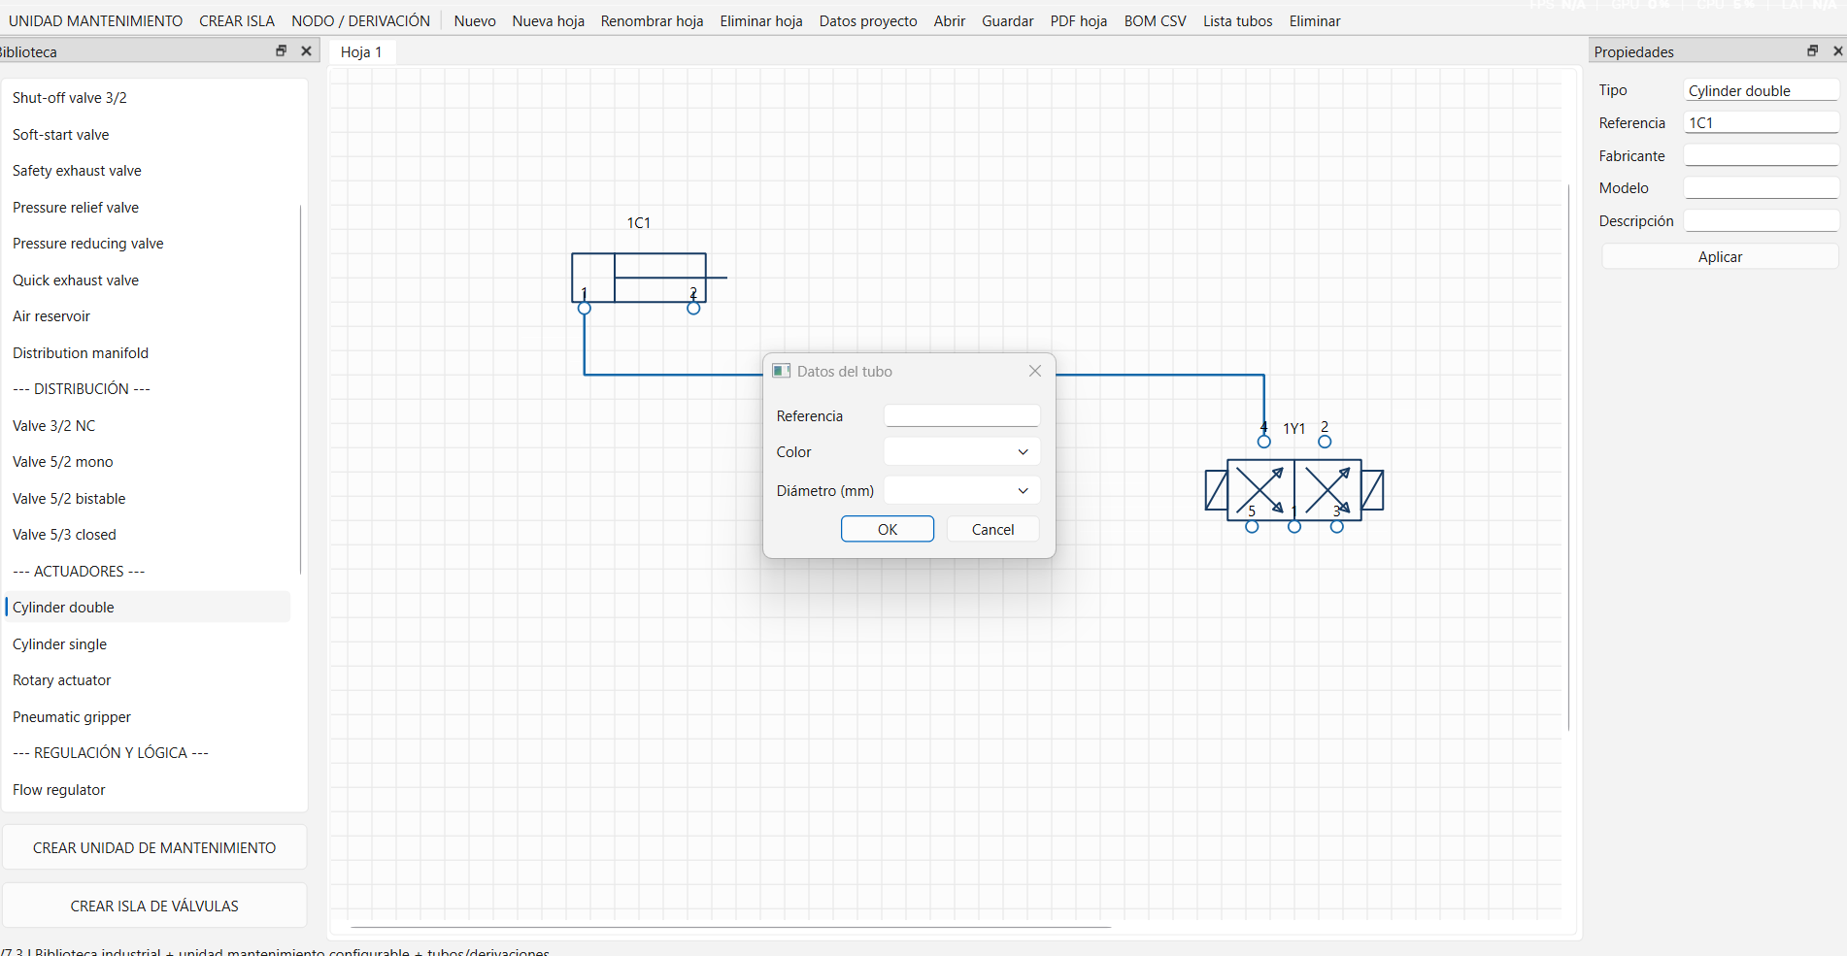Click Aplicar in Propiedades panel
1847x956 pixels.
click(1720, 256)
